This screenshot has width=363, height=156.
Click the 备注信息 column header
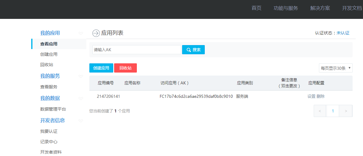coord(289,83)
